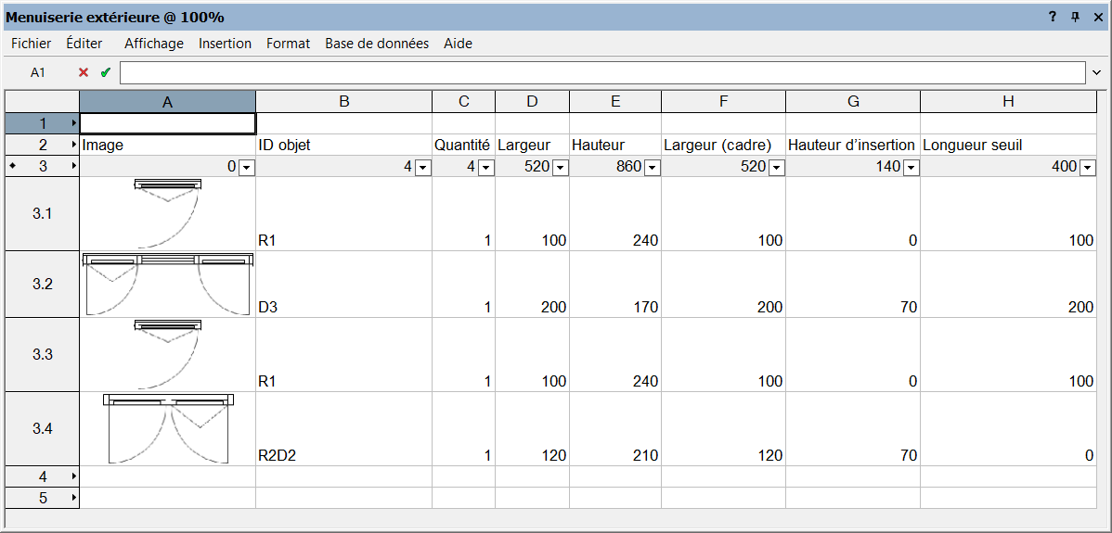Screen dimensions: 1112x533
Task: Select column A header
Action: [167, 102]
